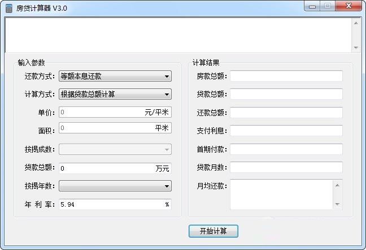Open the 计算方式 dropdown

coord(115,94)
